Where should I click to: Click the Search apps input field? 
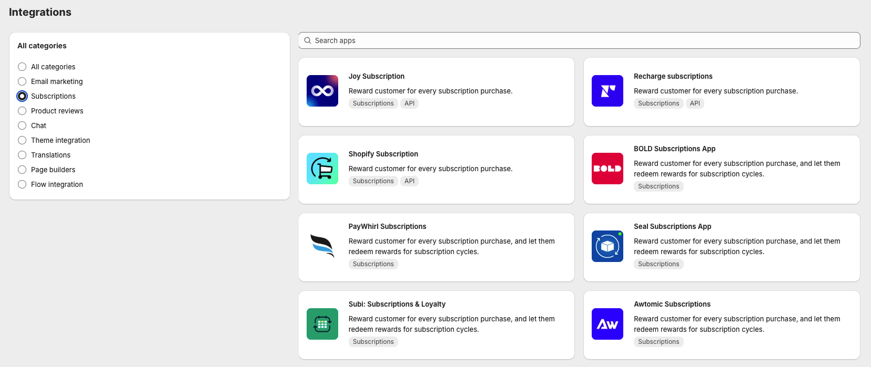tap(579, 40)
